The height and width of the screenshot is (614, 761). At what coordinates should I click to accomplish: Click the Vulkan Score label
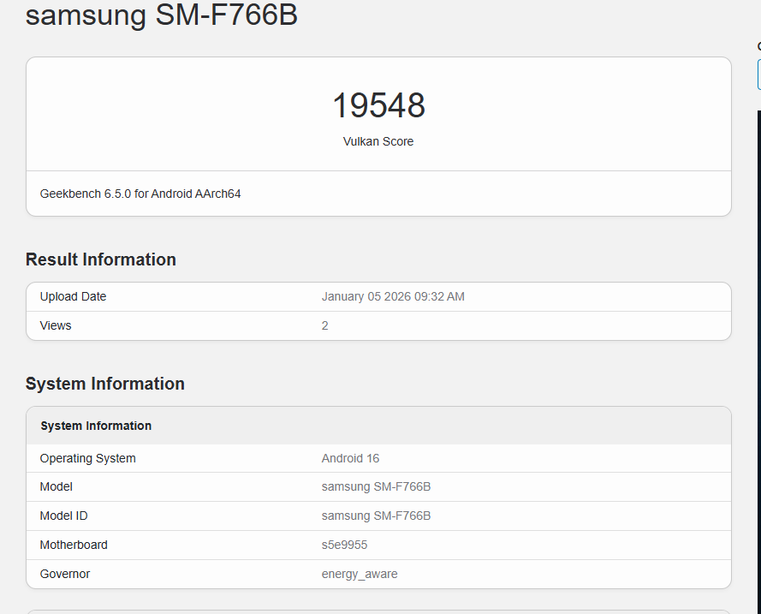[x=378, y=141]
